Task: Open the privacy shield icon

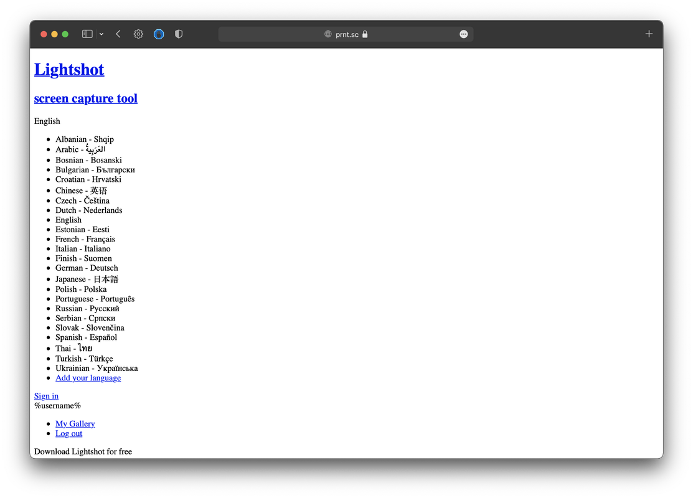Action: tap(179, 34)
